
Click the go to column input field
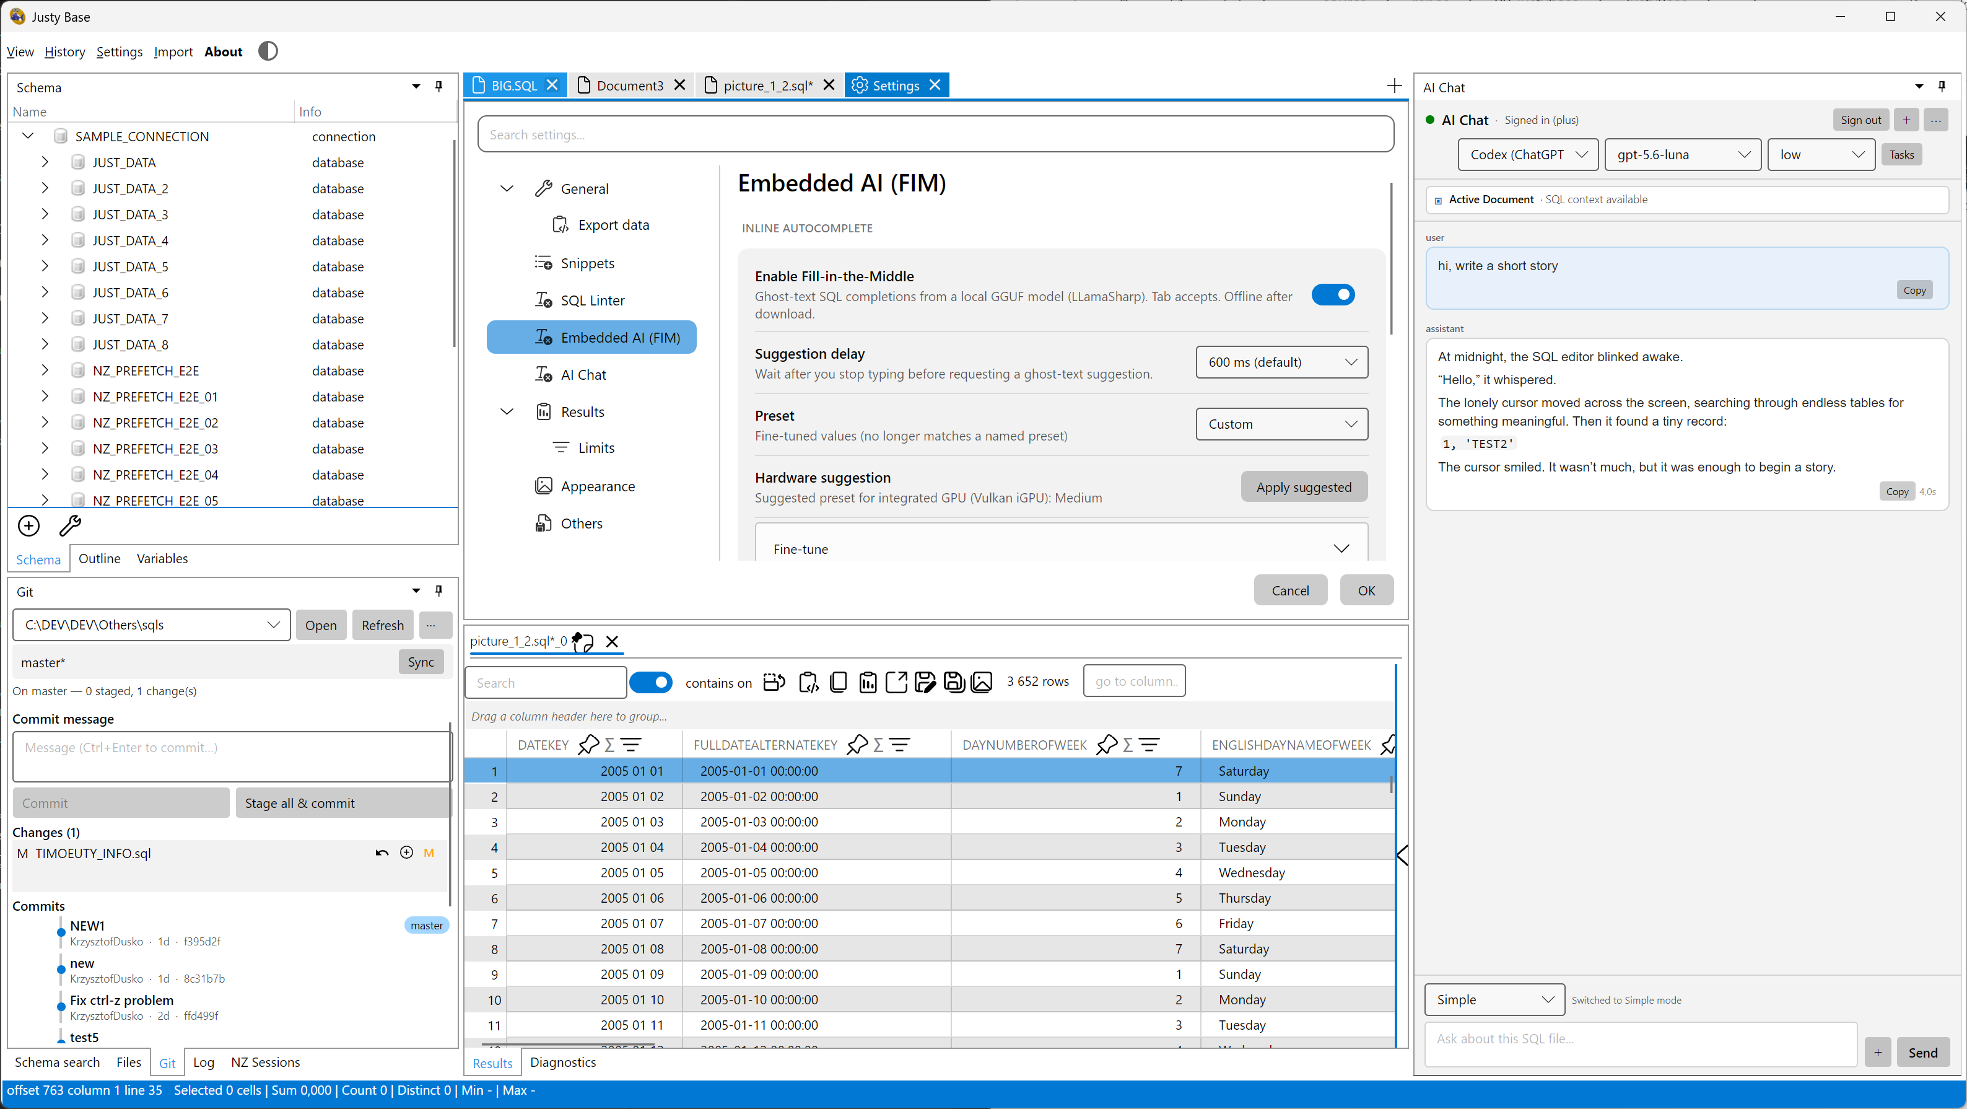pos(1135,682)
